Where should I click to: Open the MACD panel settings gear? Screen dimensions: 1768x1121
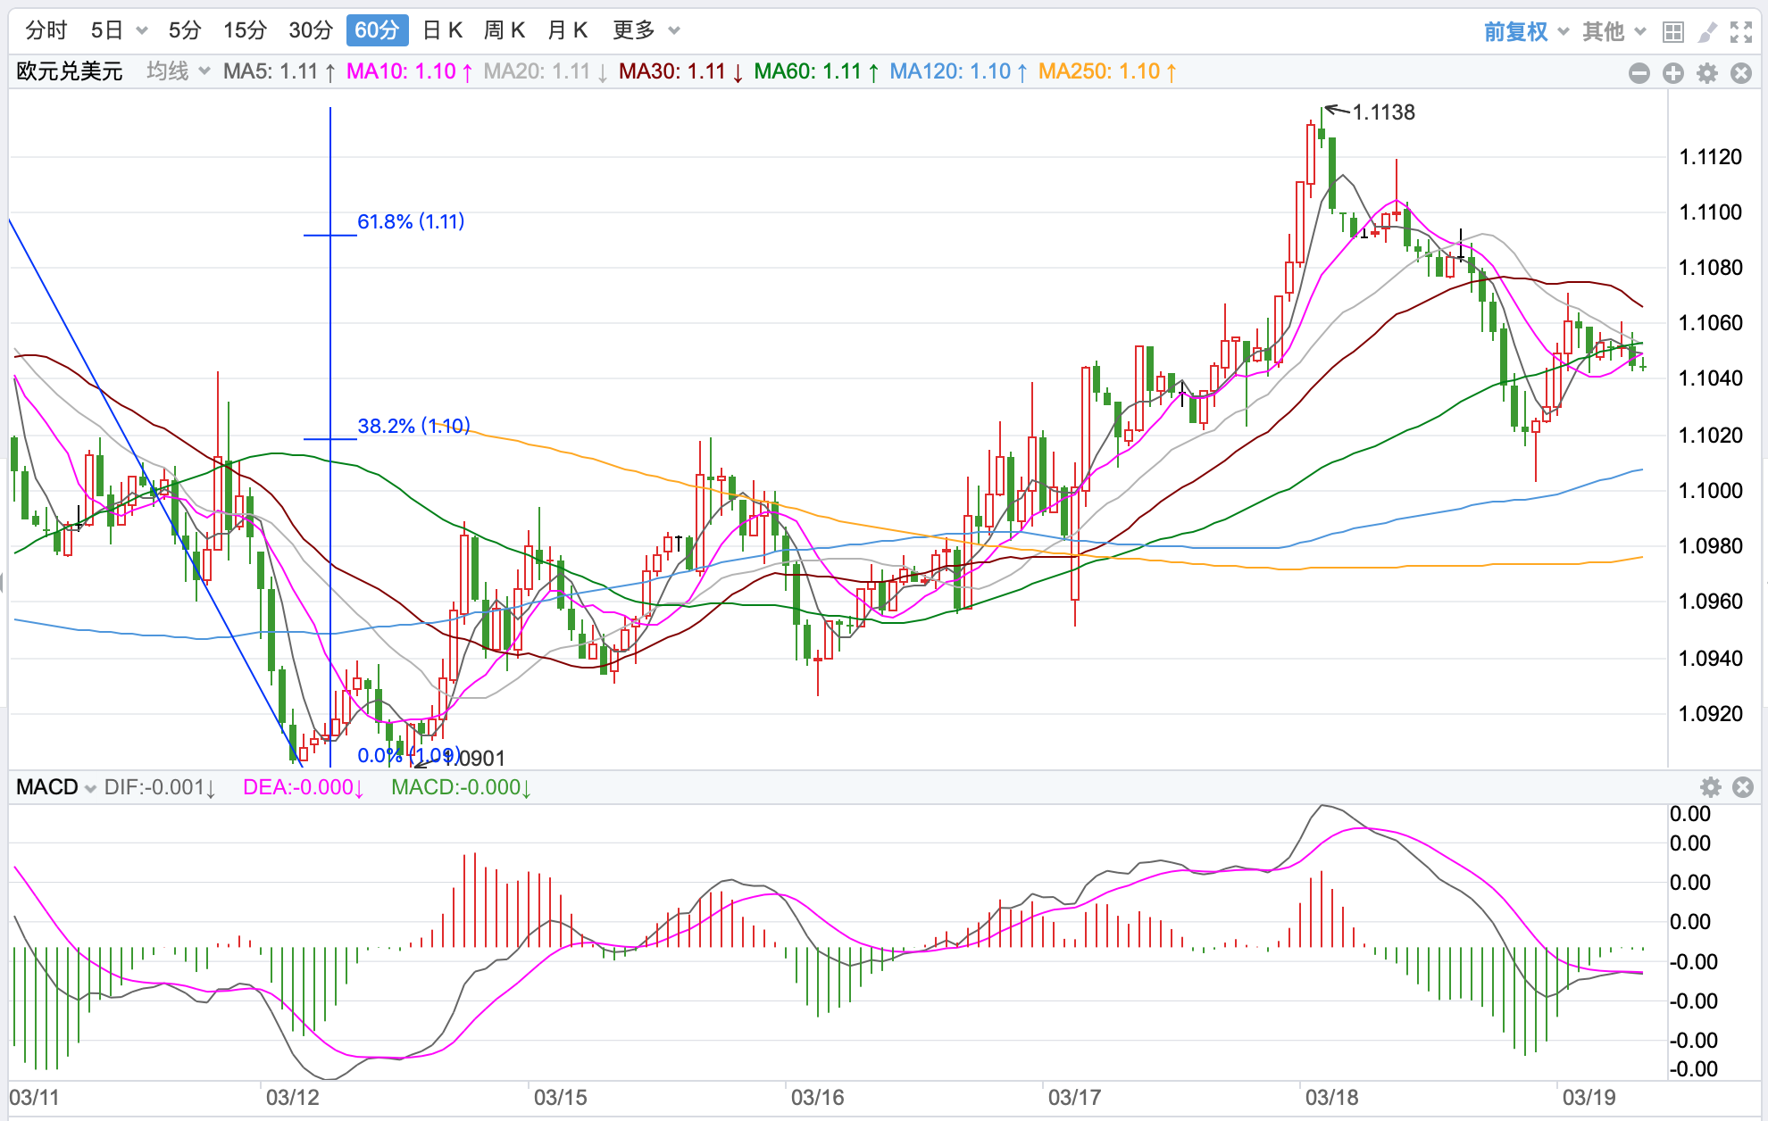point(1710,787)
